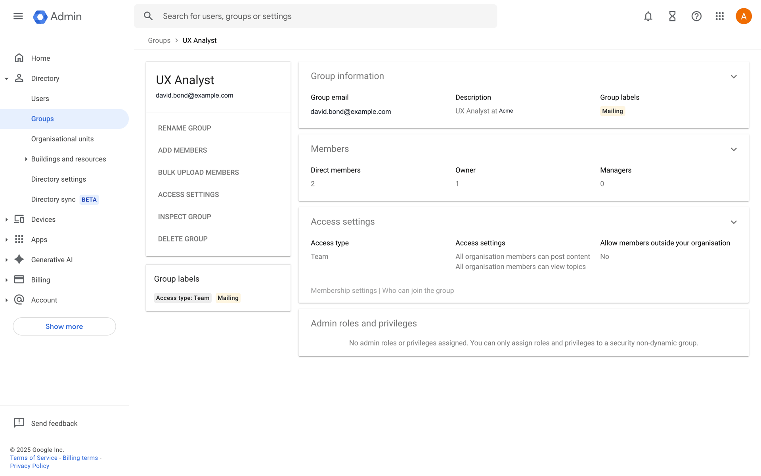
Task: Expand the Devices section arrow
Action: coord(6,219)
